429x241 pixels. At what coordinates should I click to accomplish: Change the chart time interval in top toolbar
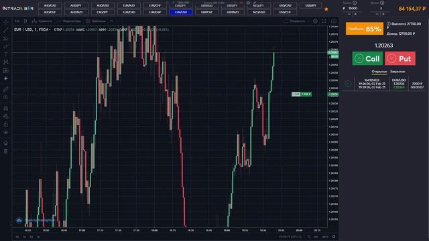tap(17, 21)
